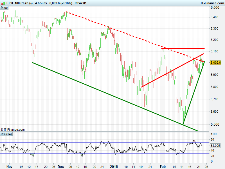Click the 5,500 price axis label
225x169 pixels.
215,124
